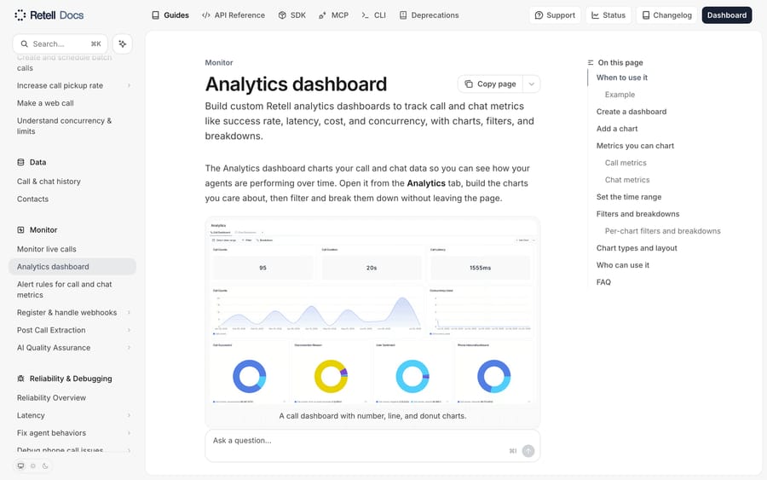Jump to Example section
Image resolution: width=767 pixels, height=480 pixels.
(620, 95)
